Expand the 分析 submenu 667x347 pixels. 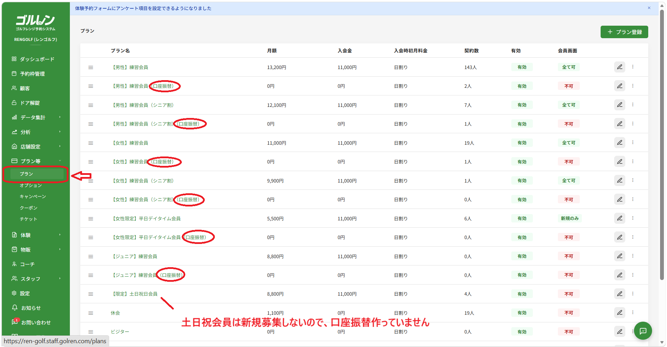(x=35, y=132)
